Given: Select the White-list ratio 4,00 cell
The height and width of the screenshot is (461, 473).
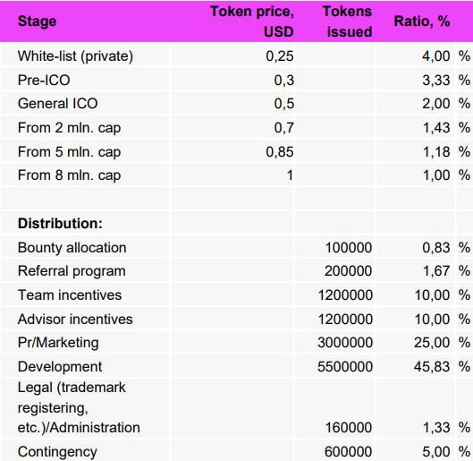Looking at the screenshot, I should pyautogui.click(x=436, y=56).
